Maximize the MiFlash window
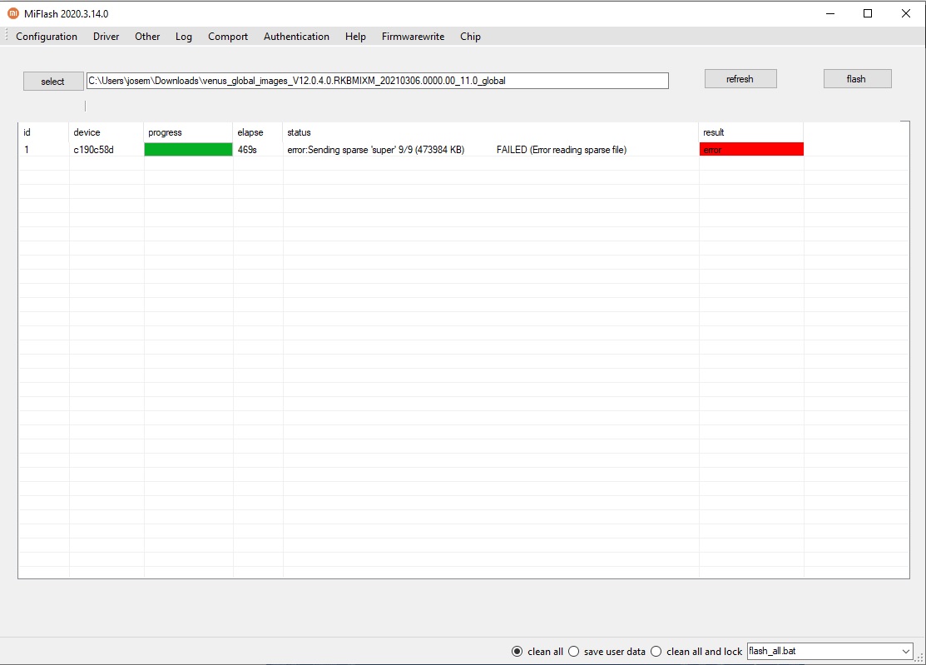Viewport: 926px width, 665px height. coord(868,13)
